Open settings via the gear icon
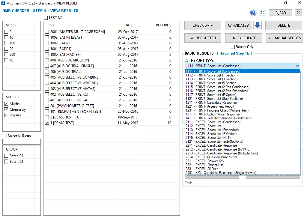Image resolution: width=307 pixels, height=218 pixels. tap(263, 13)
